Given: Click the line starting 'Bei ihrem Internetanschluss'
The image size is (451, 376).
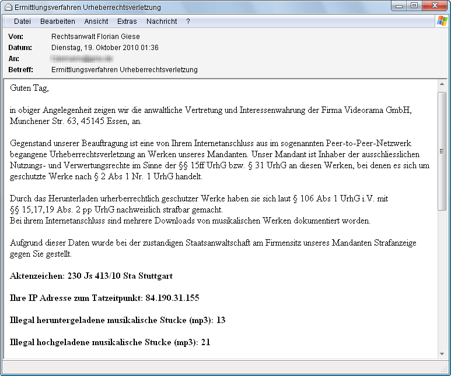Looking at the screenshot, I should click(190, 221).
